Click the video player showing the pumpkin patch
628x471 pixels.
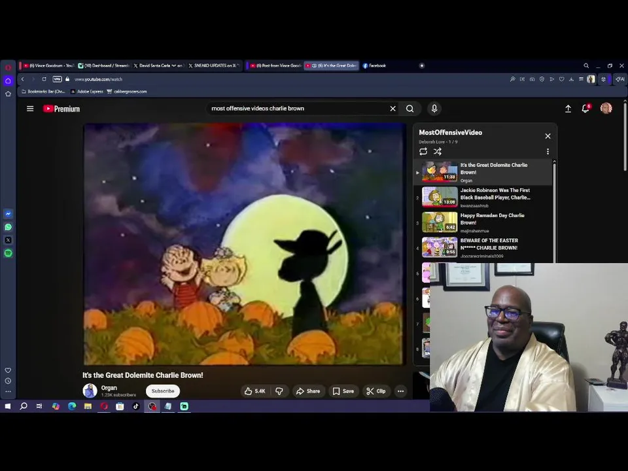click(243, 244)
